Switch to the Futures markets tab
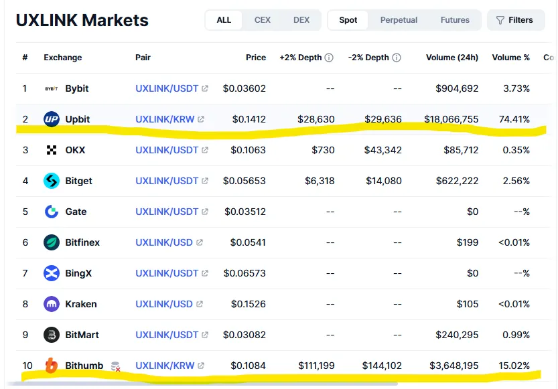The image size is (558, 389). tap(455, 20)
